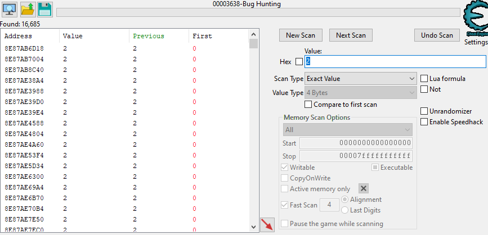The width and height of the screenshot is (488, 235).
Task: Click the Undo Scan button
Action: [437, 35]
